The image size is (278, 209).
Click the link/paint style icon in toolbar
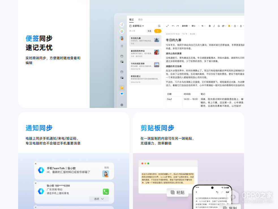[223, 26]
